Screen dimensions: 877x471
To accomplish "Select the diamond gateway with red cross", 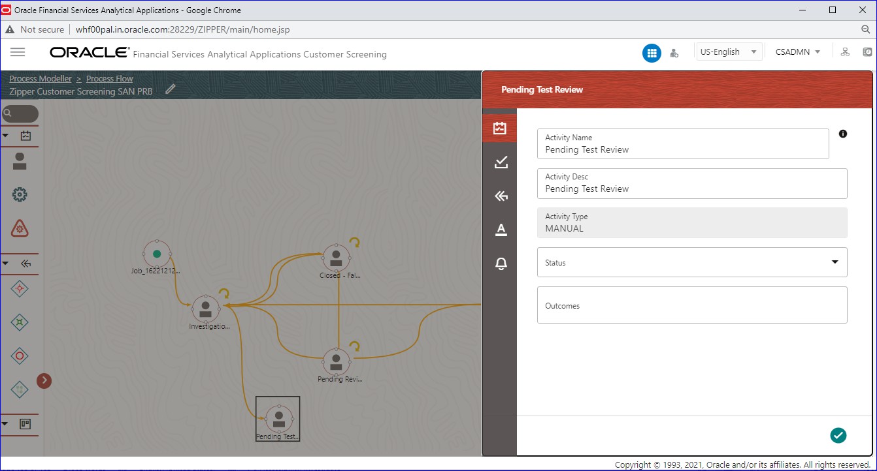I will tap(20, 288).
